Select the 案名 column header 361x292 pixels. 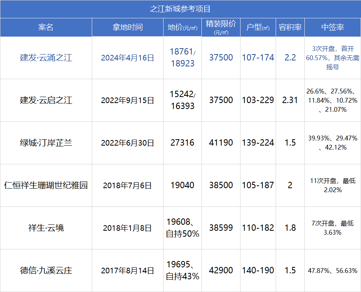pos(46,27)
